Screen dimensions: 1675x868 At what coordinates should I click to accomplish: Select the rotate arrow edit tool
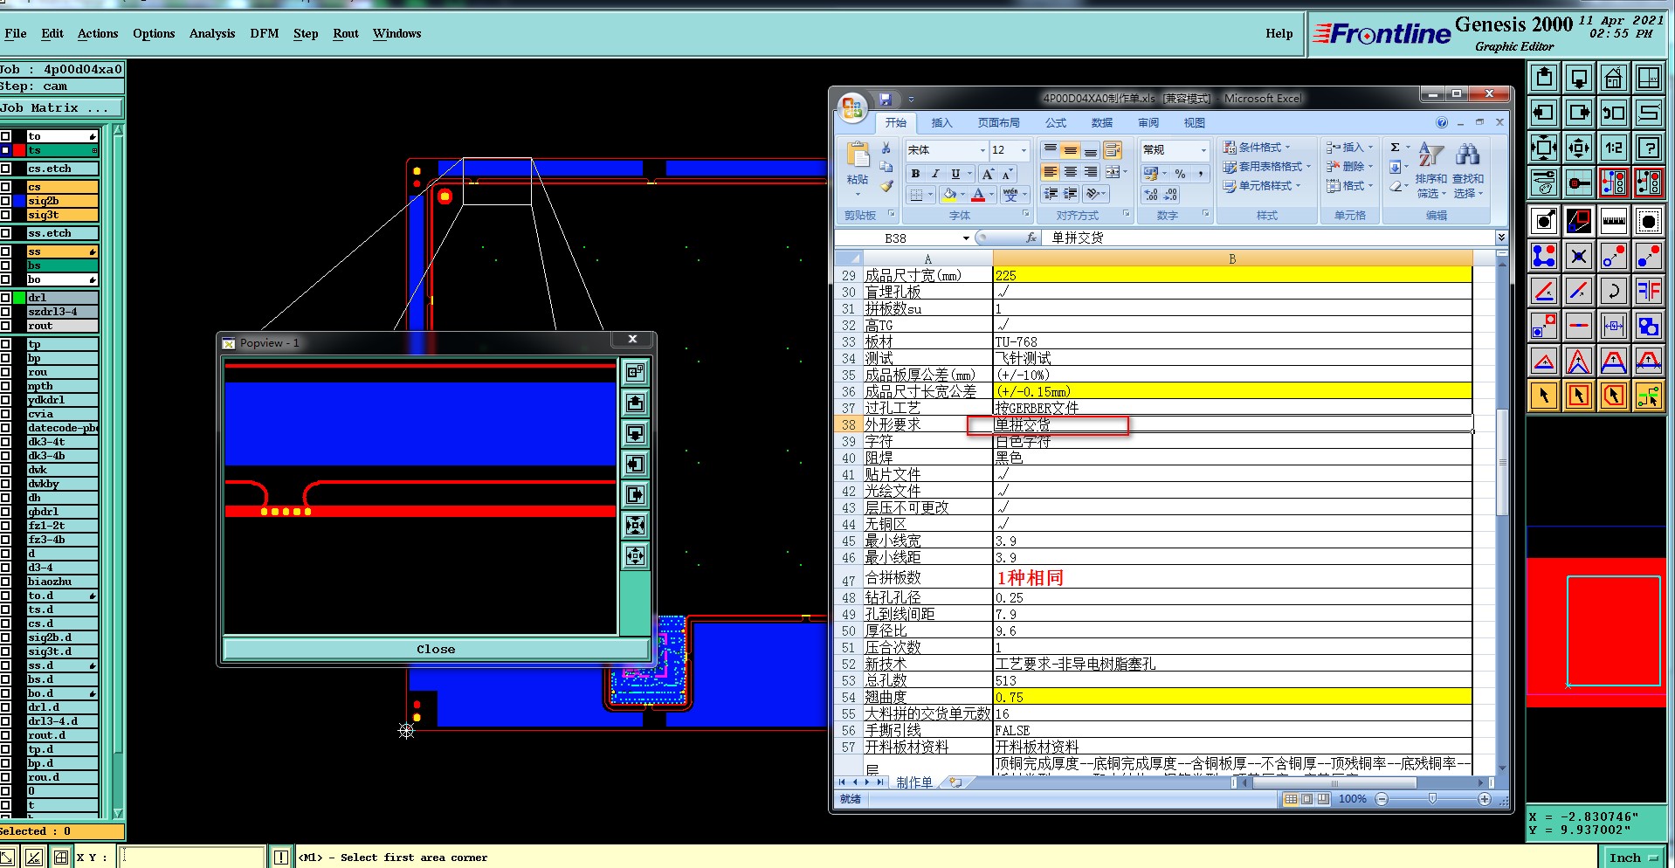tap(1613, 291)
